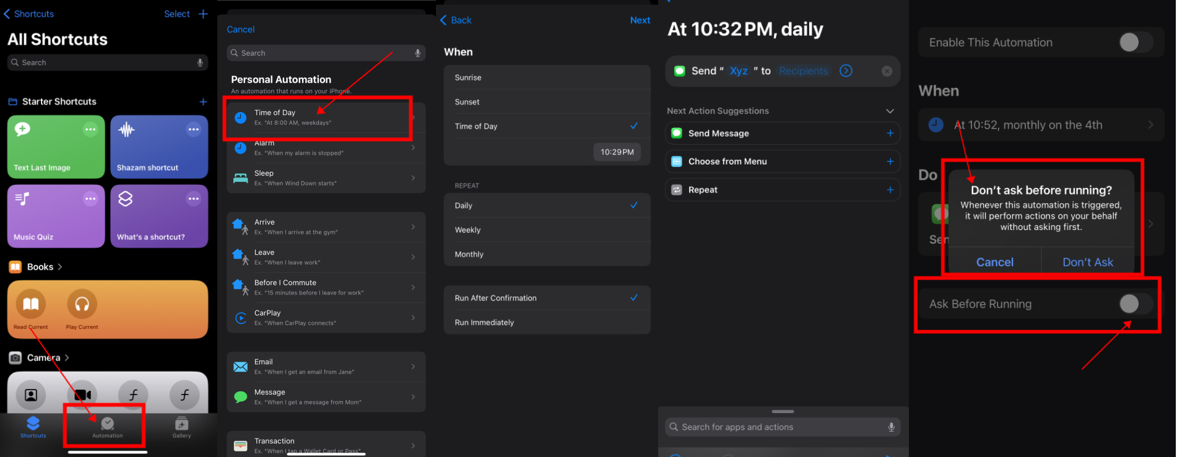Go Back from the When screen
Screen dimensions: 1177x457
(x=456, y=20)
